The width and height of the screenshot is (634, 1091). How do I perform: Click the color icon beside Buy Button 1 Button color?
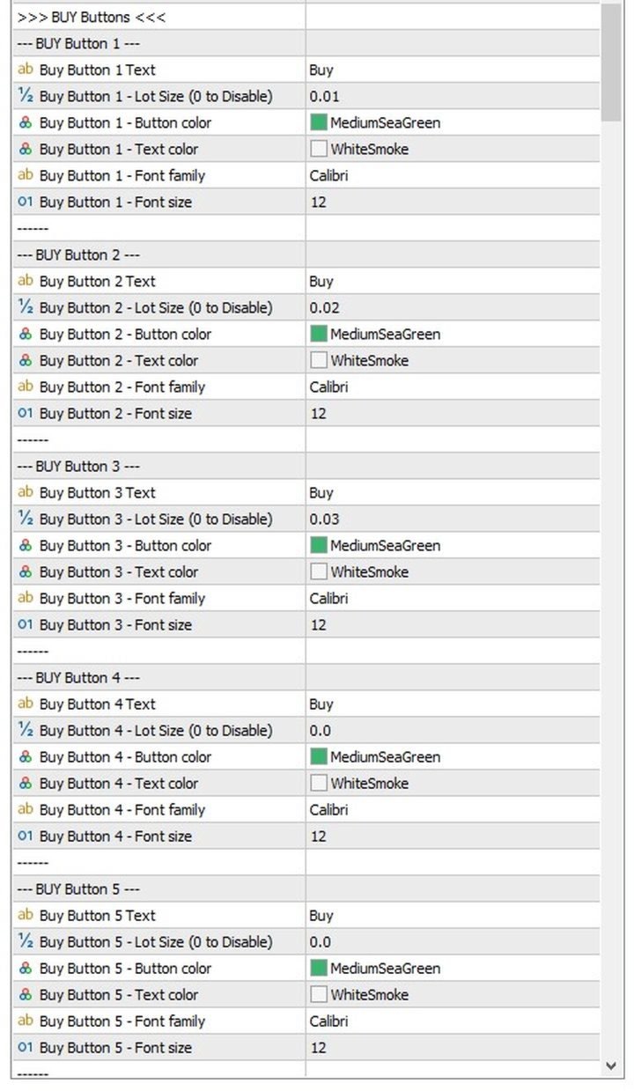click(25, 122)
